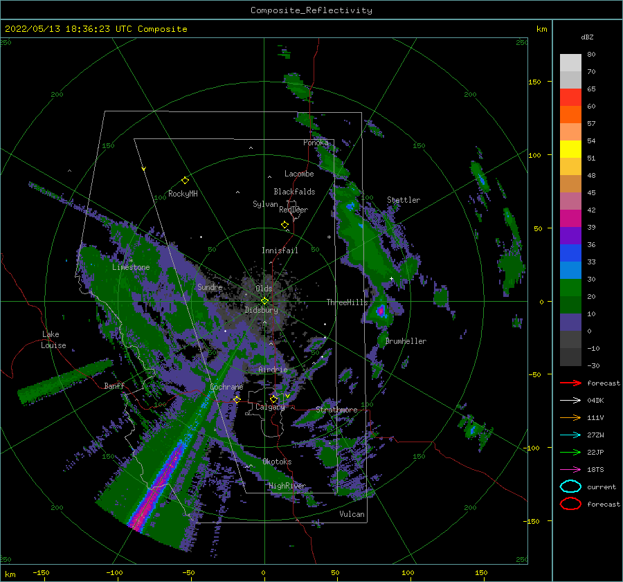Click the Composite_Reflectivity title
This screenshot has height=582, width=623.
coord(311,10)
